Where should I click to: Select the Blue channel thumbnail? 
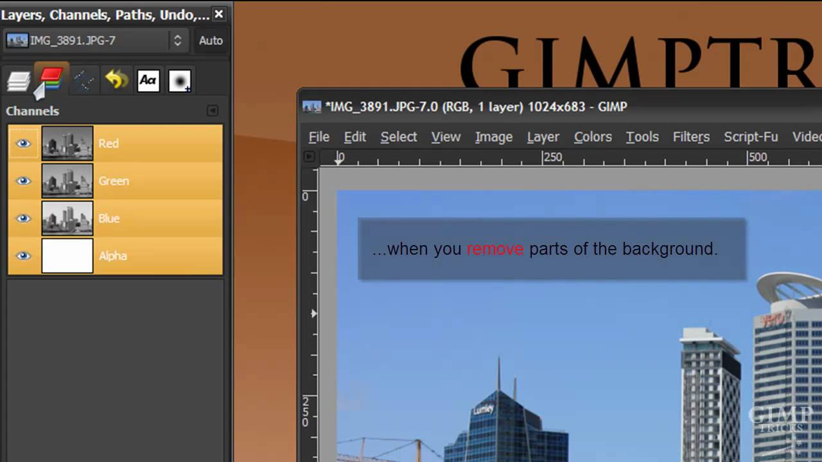pyautogui.click(x=67, y=218)
